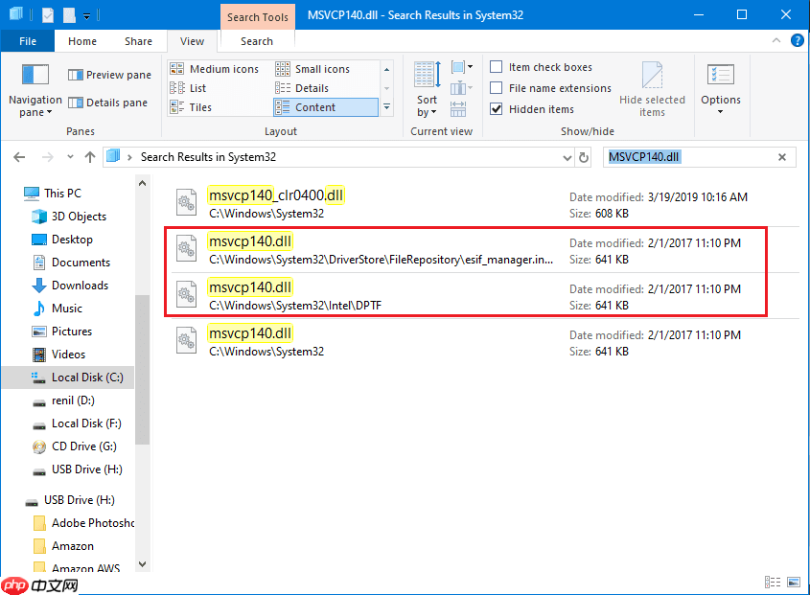Select renil (D:) drive

[63, 400]
